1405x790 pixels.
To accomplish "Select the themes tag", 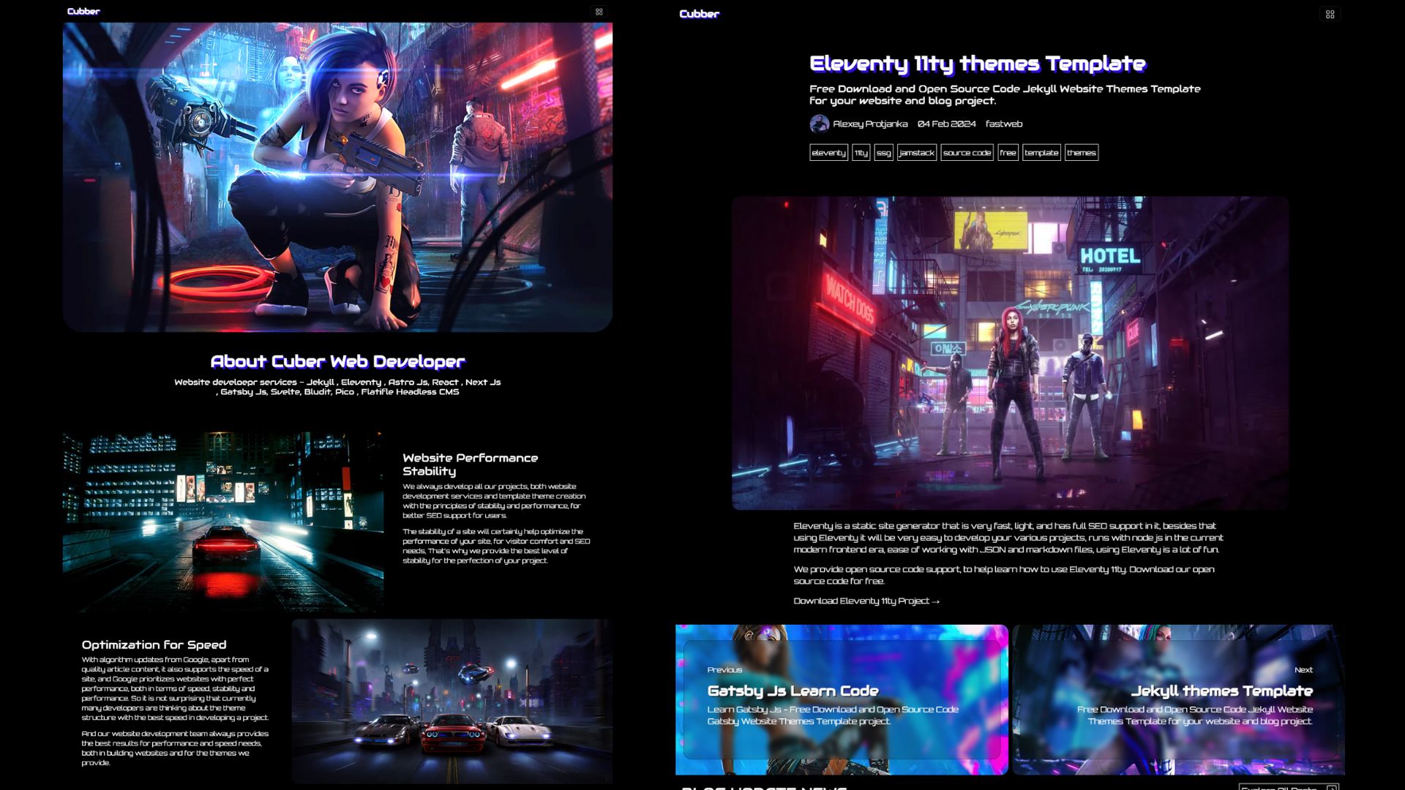I will 1082,153.
